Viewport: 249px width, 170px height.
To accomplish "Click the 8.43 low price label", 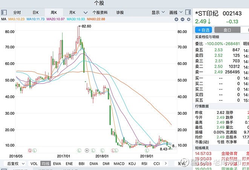I will click(x=163, y=149).
